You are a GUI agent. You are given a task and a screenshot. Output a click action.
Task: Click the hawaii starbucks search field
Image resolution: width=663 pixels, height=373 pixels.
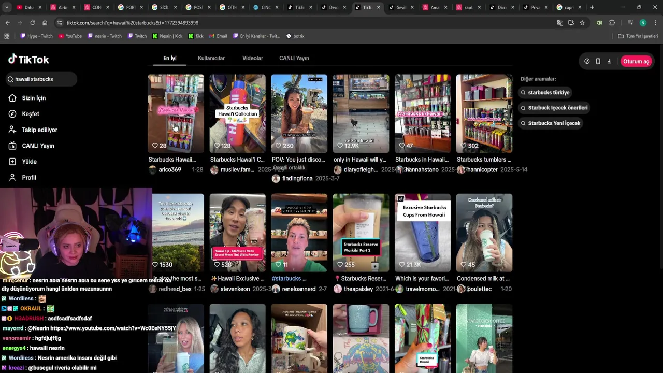tap(41, 79)
